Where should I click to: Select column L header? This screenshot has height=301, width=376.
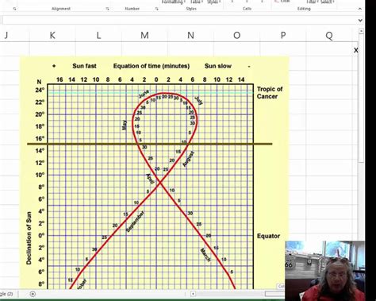(98, 35)
